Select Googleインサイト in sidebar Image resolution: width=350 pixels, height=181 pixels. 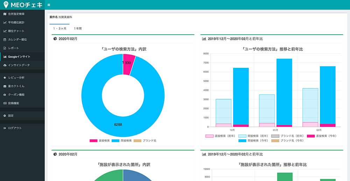click(22, 57)
